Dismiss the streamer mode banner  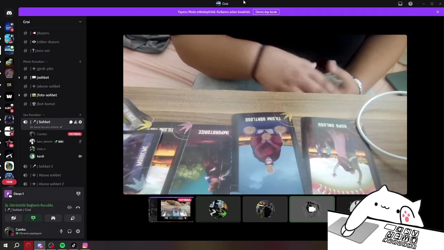coord(438,12)
